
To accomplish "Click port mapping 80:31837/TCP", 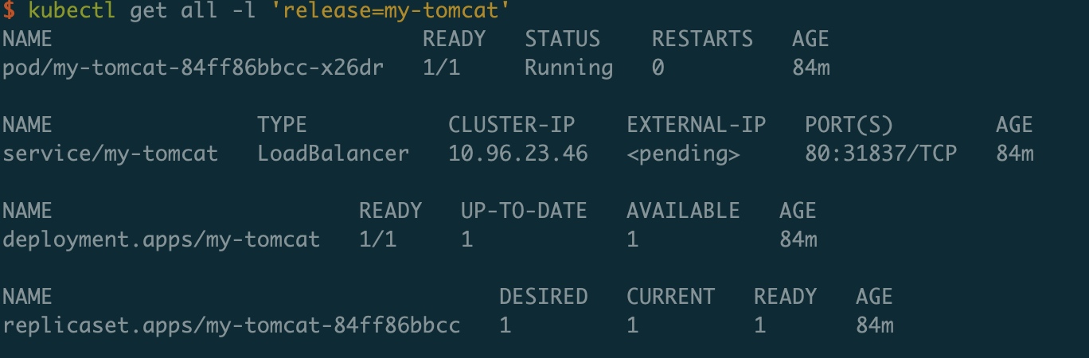I will (x=881, y=154).
